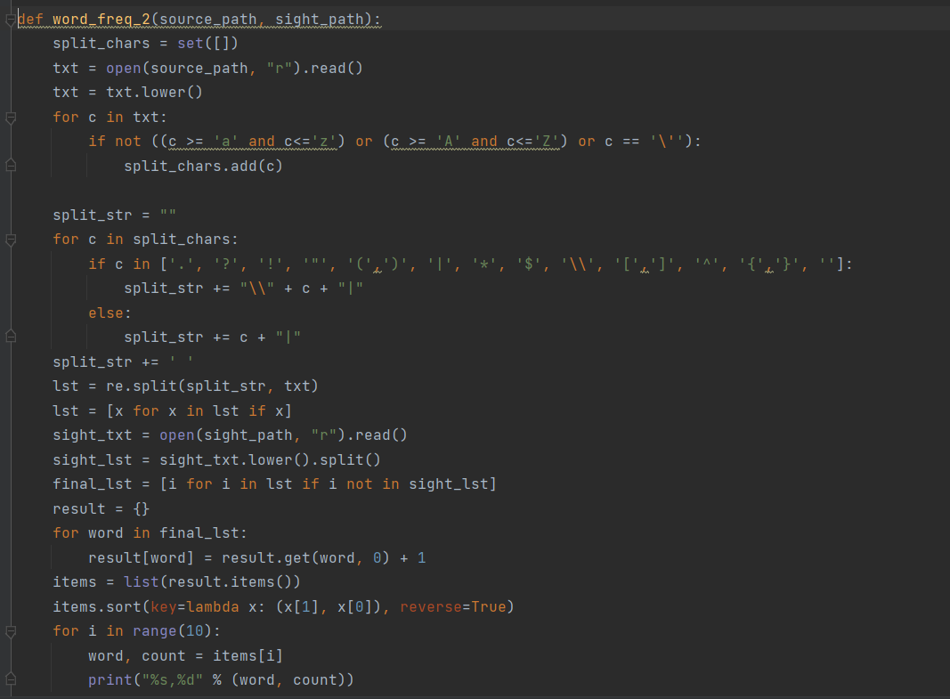Click fold end marker at the print line
The width and height of the screenshot is (950, 699).
point(11,679)
